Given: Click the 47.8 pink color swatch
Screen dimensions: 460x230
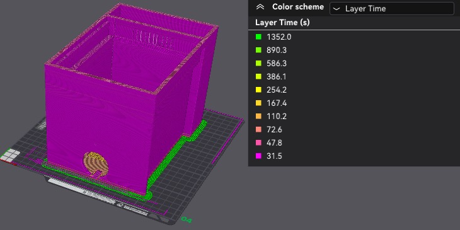Looking at the screenshot, I should pyautogui.click(x=258, y=143).
